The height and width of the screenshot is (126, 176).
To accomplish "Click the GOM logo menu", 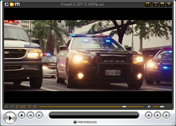I will click(12, 4).
